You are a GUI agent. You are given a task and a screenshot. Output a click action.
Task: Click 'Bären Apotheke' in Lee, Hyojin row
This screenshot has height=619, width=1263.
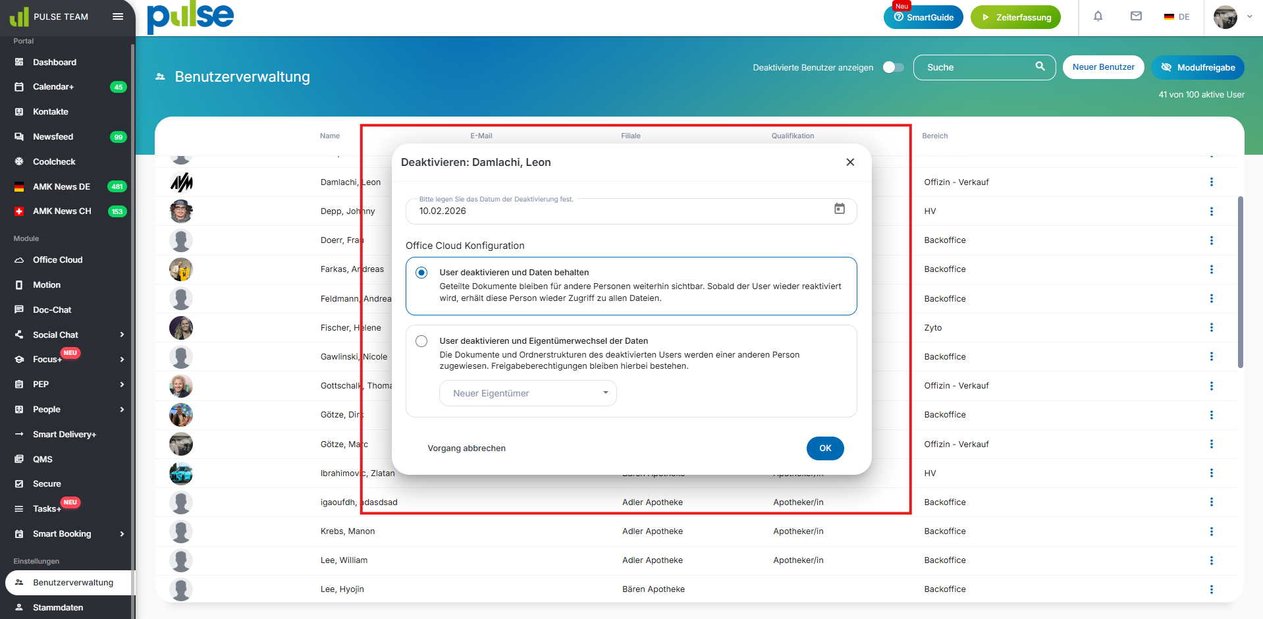(653, 589)
